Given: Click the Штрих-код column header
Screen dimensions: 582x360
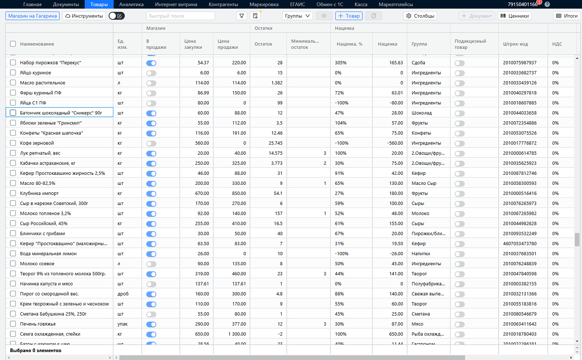Looking at the screenshot, I should 515,44.
